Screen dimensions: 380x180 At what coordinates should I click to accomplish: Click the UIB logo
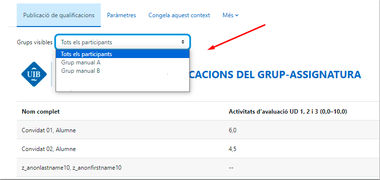pos(34,74)
